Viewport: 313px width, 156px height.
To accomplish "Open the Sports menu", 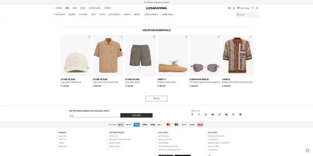I will click(127, 14).
